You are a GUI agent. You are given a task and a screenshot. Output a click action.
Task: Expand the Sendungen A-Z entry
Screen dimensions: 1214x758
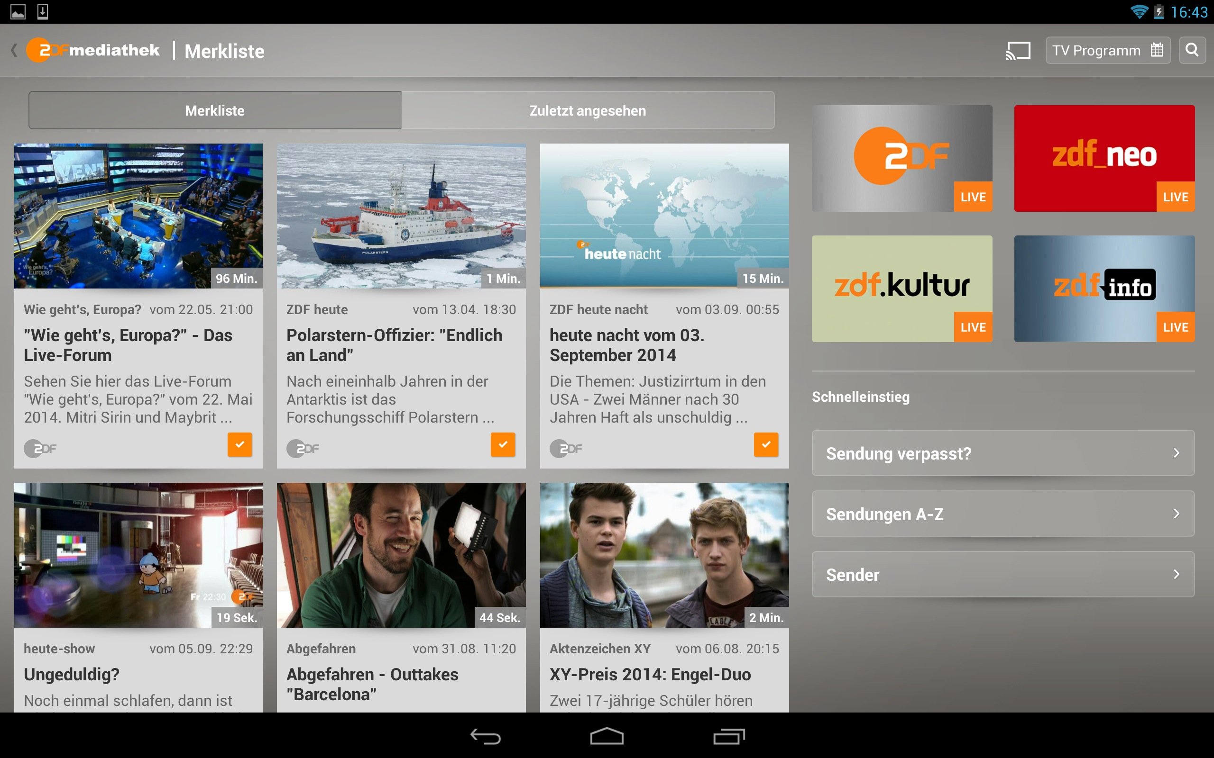coord(1003,514)
